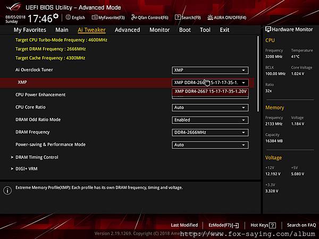The image size is (319, 239).
Task: Open Ai Overclock Tuner dropdown
Action: pyautogui.click(x=210, y=70)
